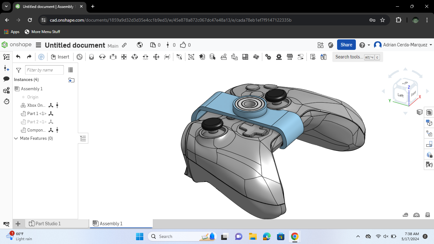Screen dimensions: 434x244
Task: Select the Fastened mate tool
Action: pyautogui.click(x=92, y=57)
